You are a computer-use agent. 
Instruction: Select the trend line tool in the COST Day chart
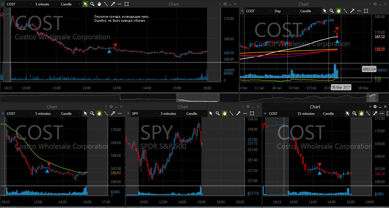(345, 11)
